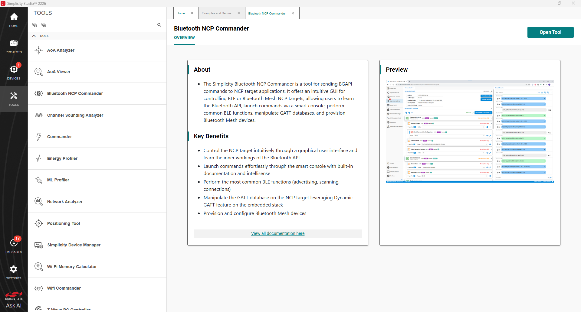Click the Wi-Fi Memory Calculator icon
This screenshot has width=581, height=312.
[x=39, y=267]
